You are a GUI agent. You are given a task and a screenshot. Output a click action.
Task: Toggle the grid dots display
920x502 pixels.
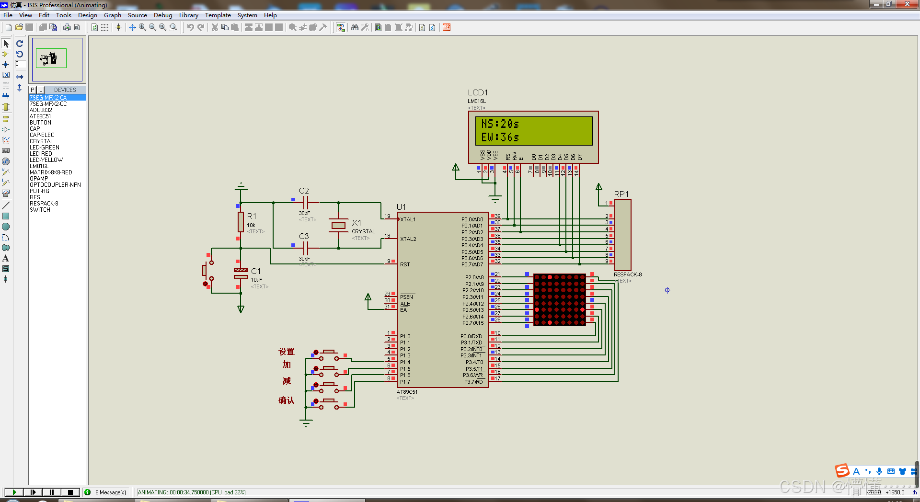[105, 27]
